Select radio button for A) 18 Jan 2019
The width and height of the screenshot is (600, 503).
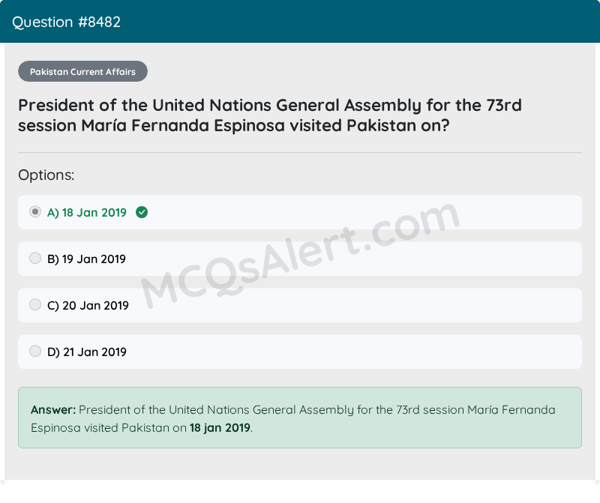pyautogui.click(x=35, y=211)
